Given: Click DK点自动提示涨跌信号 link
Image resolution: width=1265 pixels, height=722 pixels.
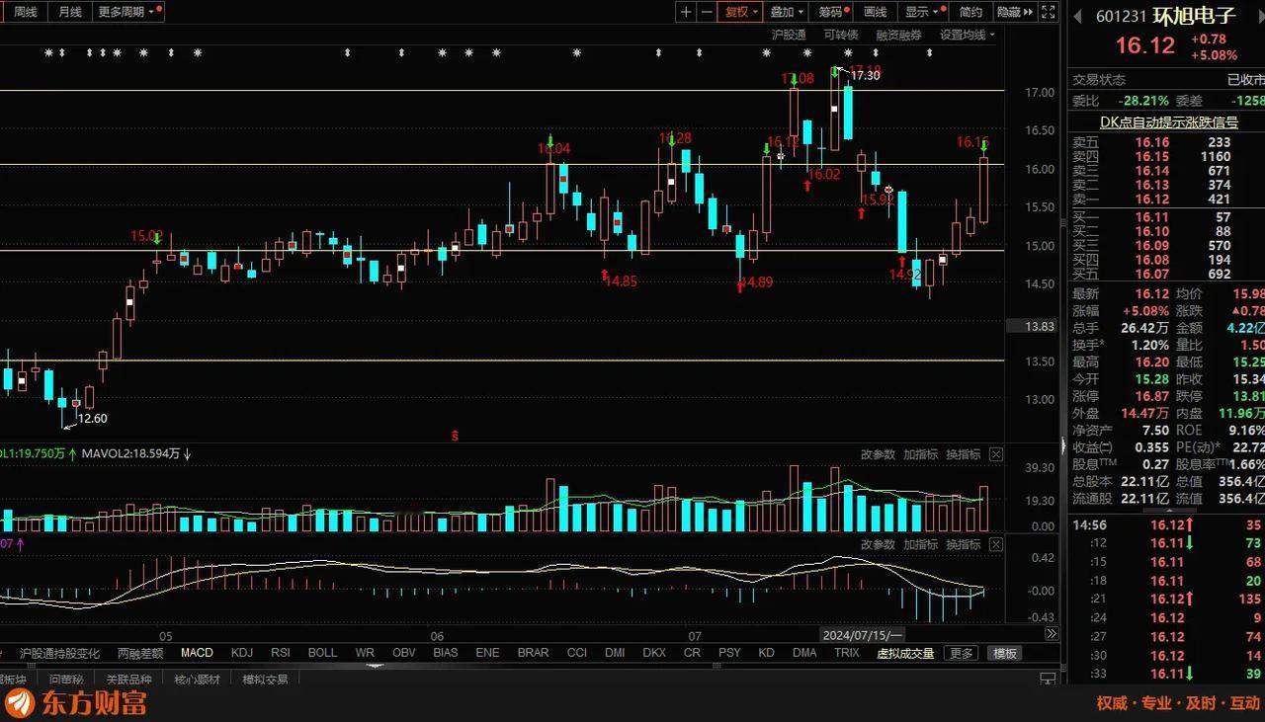Looking at the screenshot, I should (1169, 122).
